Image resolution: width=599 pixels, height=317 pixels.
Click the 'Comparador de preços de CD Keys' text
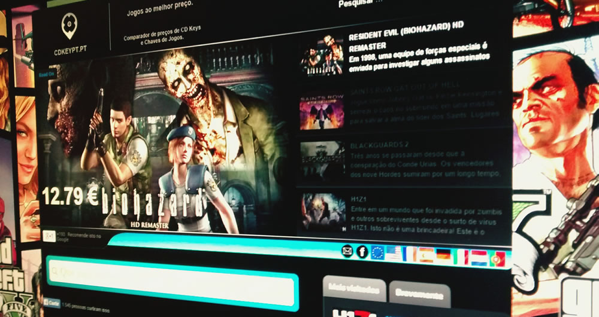[162, 33]
